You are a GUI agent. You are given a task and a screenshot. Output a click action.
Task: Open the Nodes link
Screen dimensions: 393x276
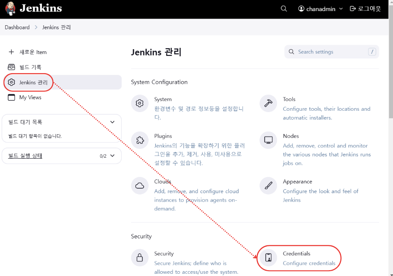tap(291, 136)
